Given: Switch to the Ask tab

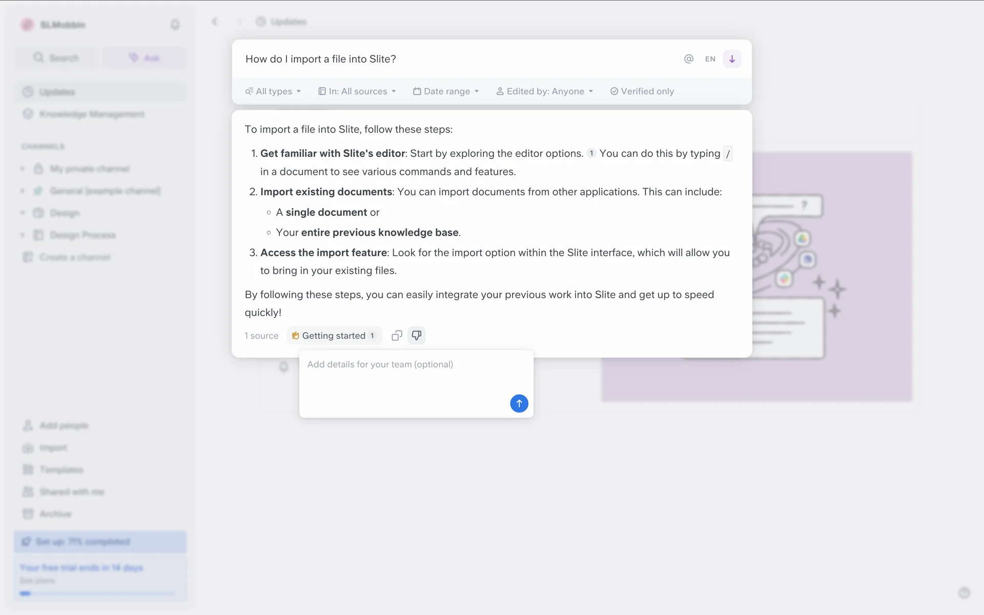Looking at the screenshot, I should coord(144,58).
